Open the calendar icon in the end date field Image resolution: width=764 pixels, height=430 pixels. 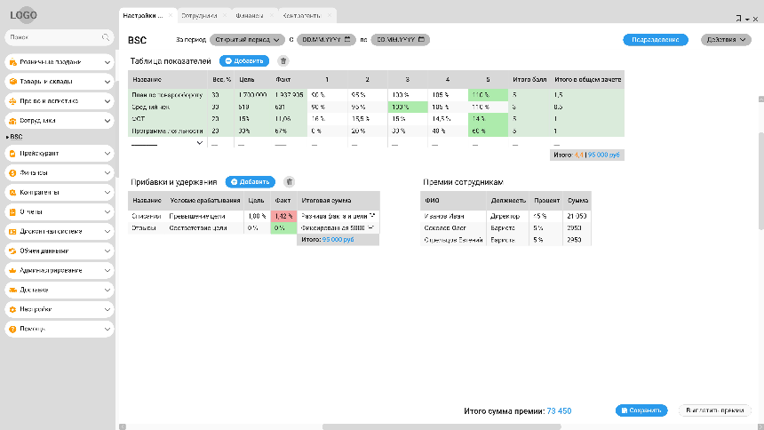click(421, 39)
